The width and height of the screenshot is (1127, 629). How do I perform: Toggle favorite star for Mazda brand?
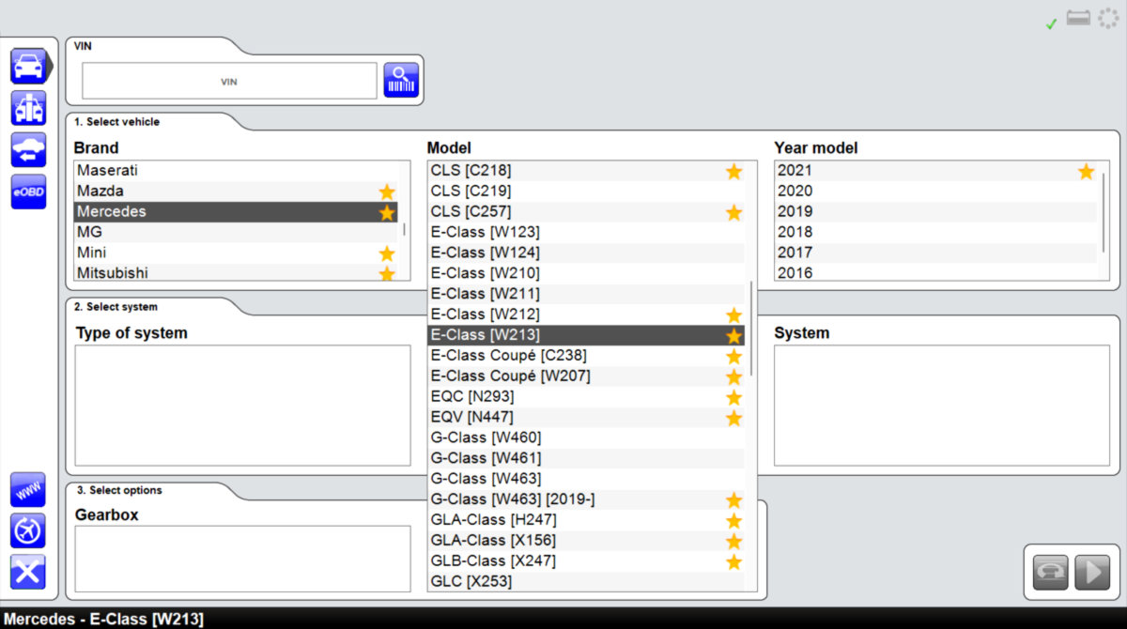pyautogui.click(x=386, y=192)
